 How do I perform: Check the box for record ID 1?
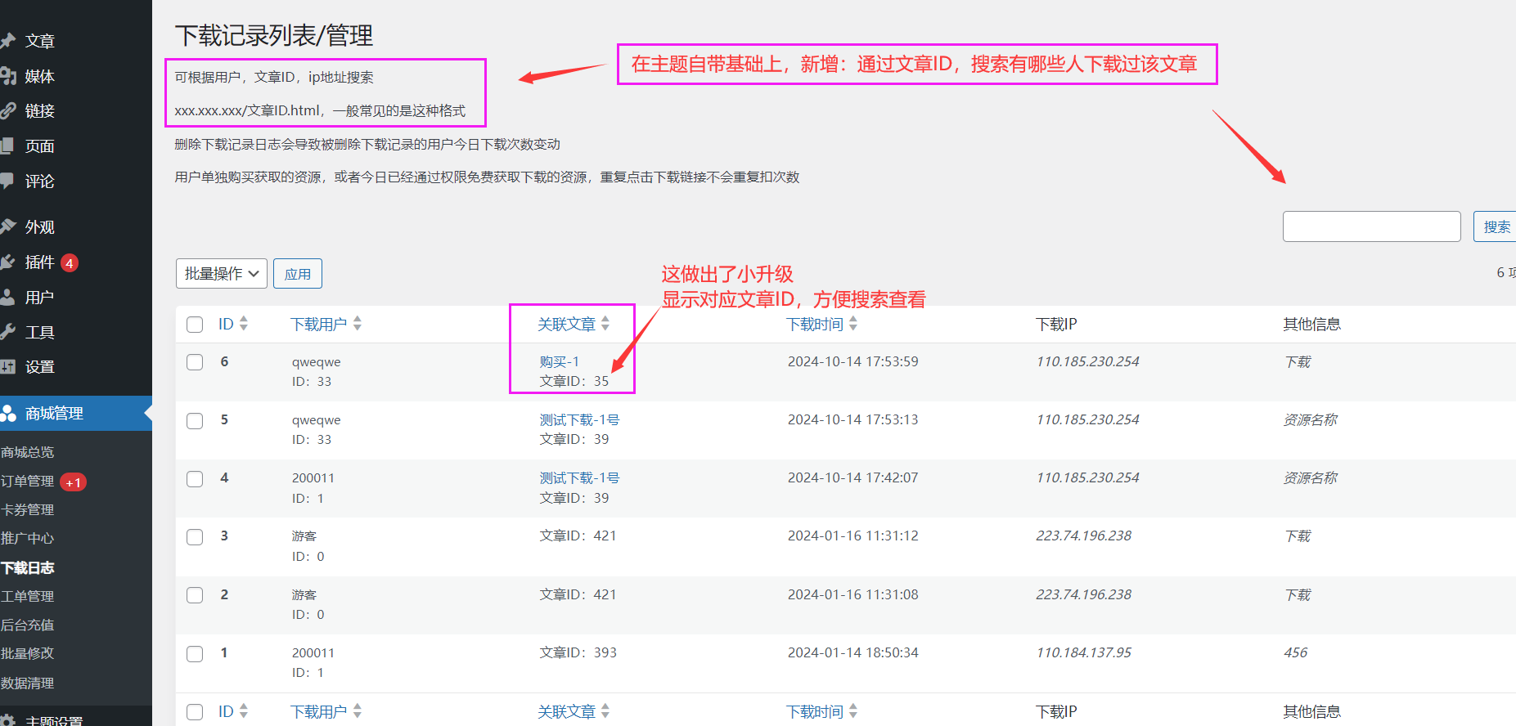coord(195,654)
